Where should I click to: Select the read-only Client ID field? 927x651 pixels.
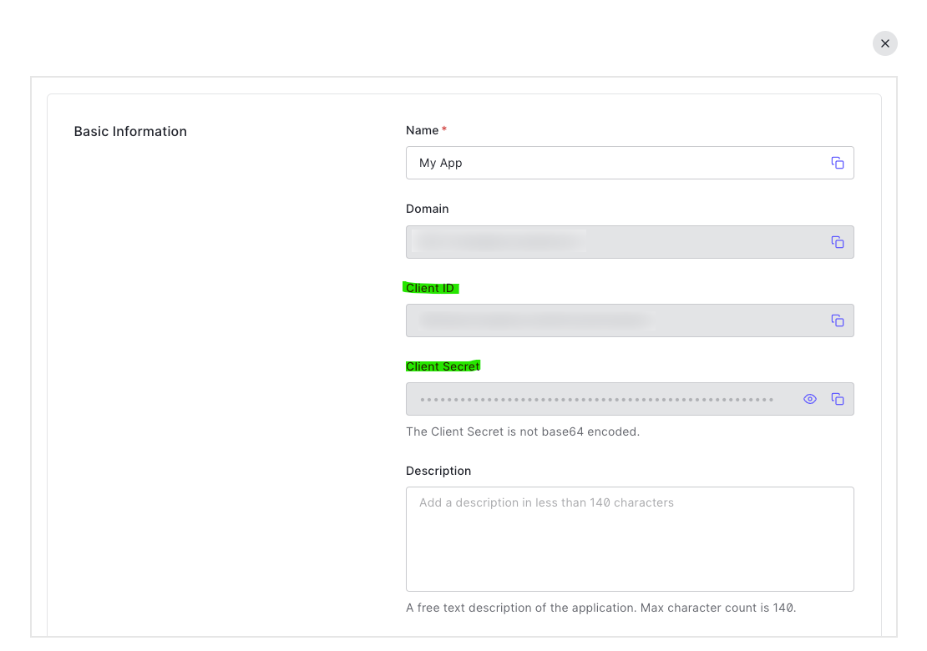[x=610, y=320]
